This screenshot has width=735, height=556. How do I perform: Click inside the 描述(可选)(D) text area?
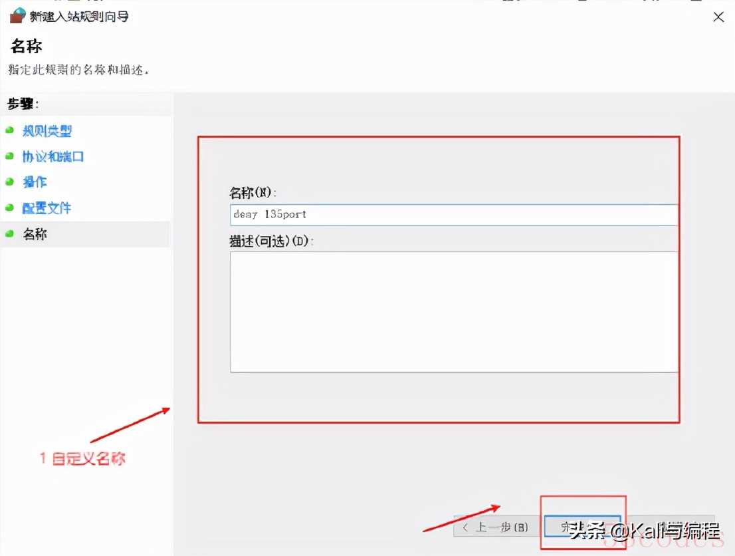point(454,312)
